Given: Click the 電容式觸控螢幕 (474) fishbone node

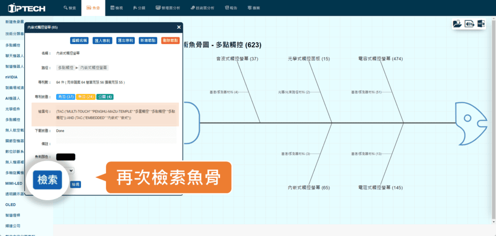Looking at the screenshot, I should coord(380,59).
